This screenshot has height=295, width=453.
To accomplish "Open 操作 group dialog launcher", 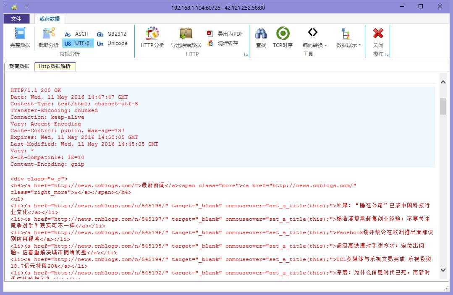I will point(387,55).
